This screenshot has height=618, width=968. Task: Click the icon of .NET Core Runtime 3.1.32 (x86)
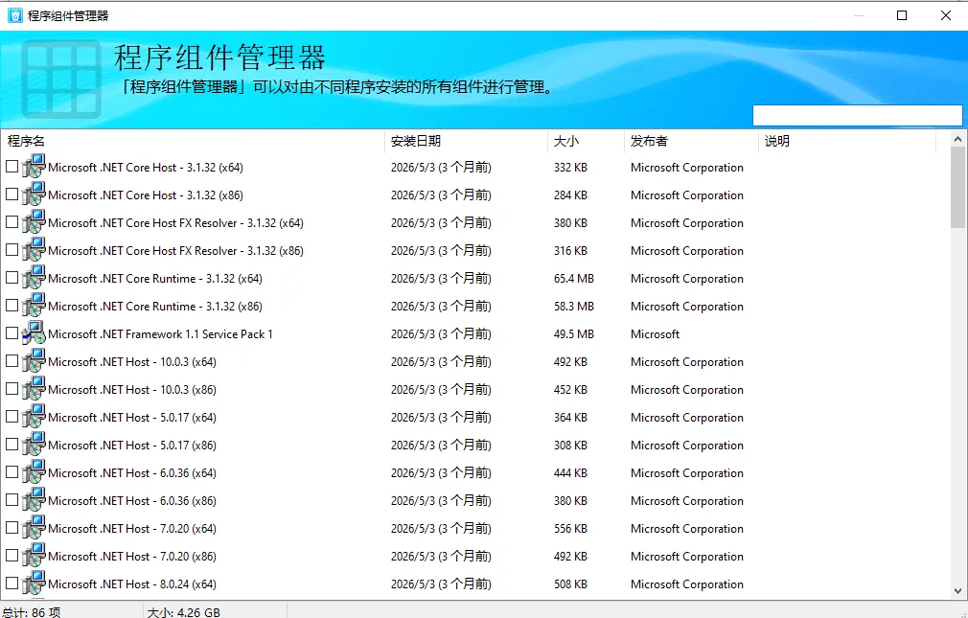[34, 306]
